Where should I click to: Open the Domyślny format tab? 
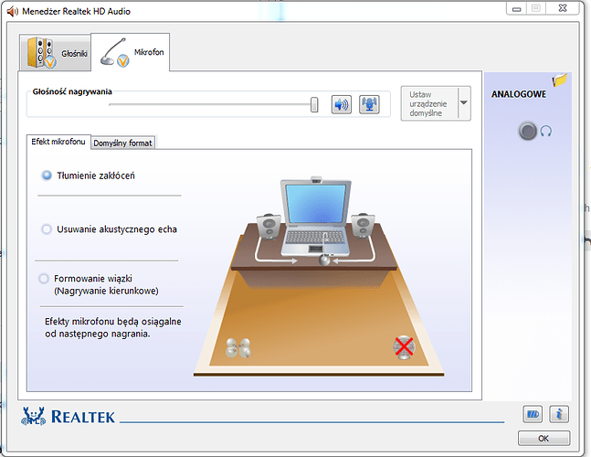click(123, 143)
